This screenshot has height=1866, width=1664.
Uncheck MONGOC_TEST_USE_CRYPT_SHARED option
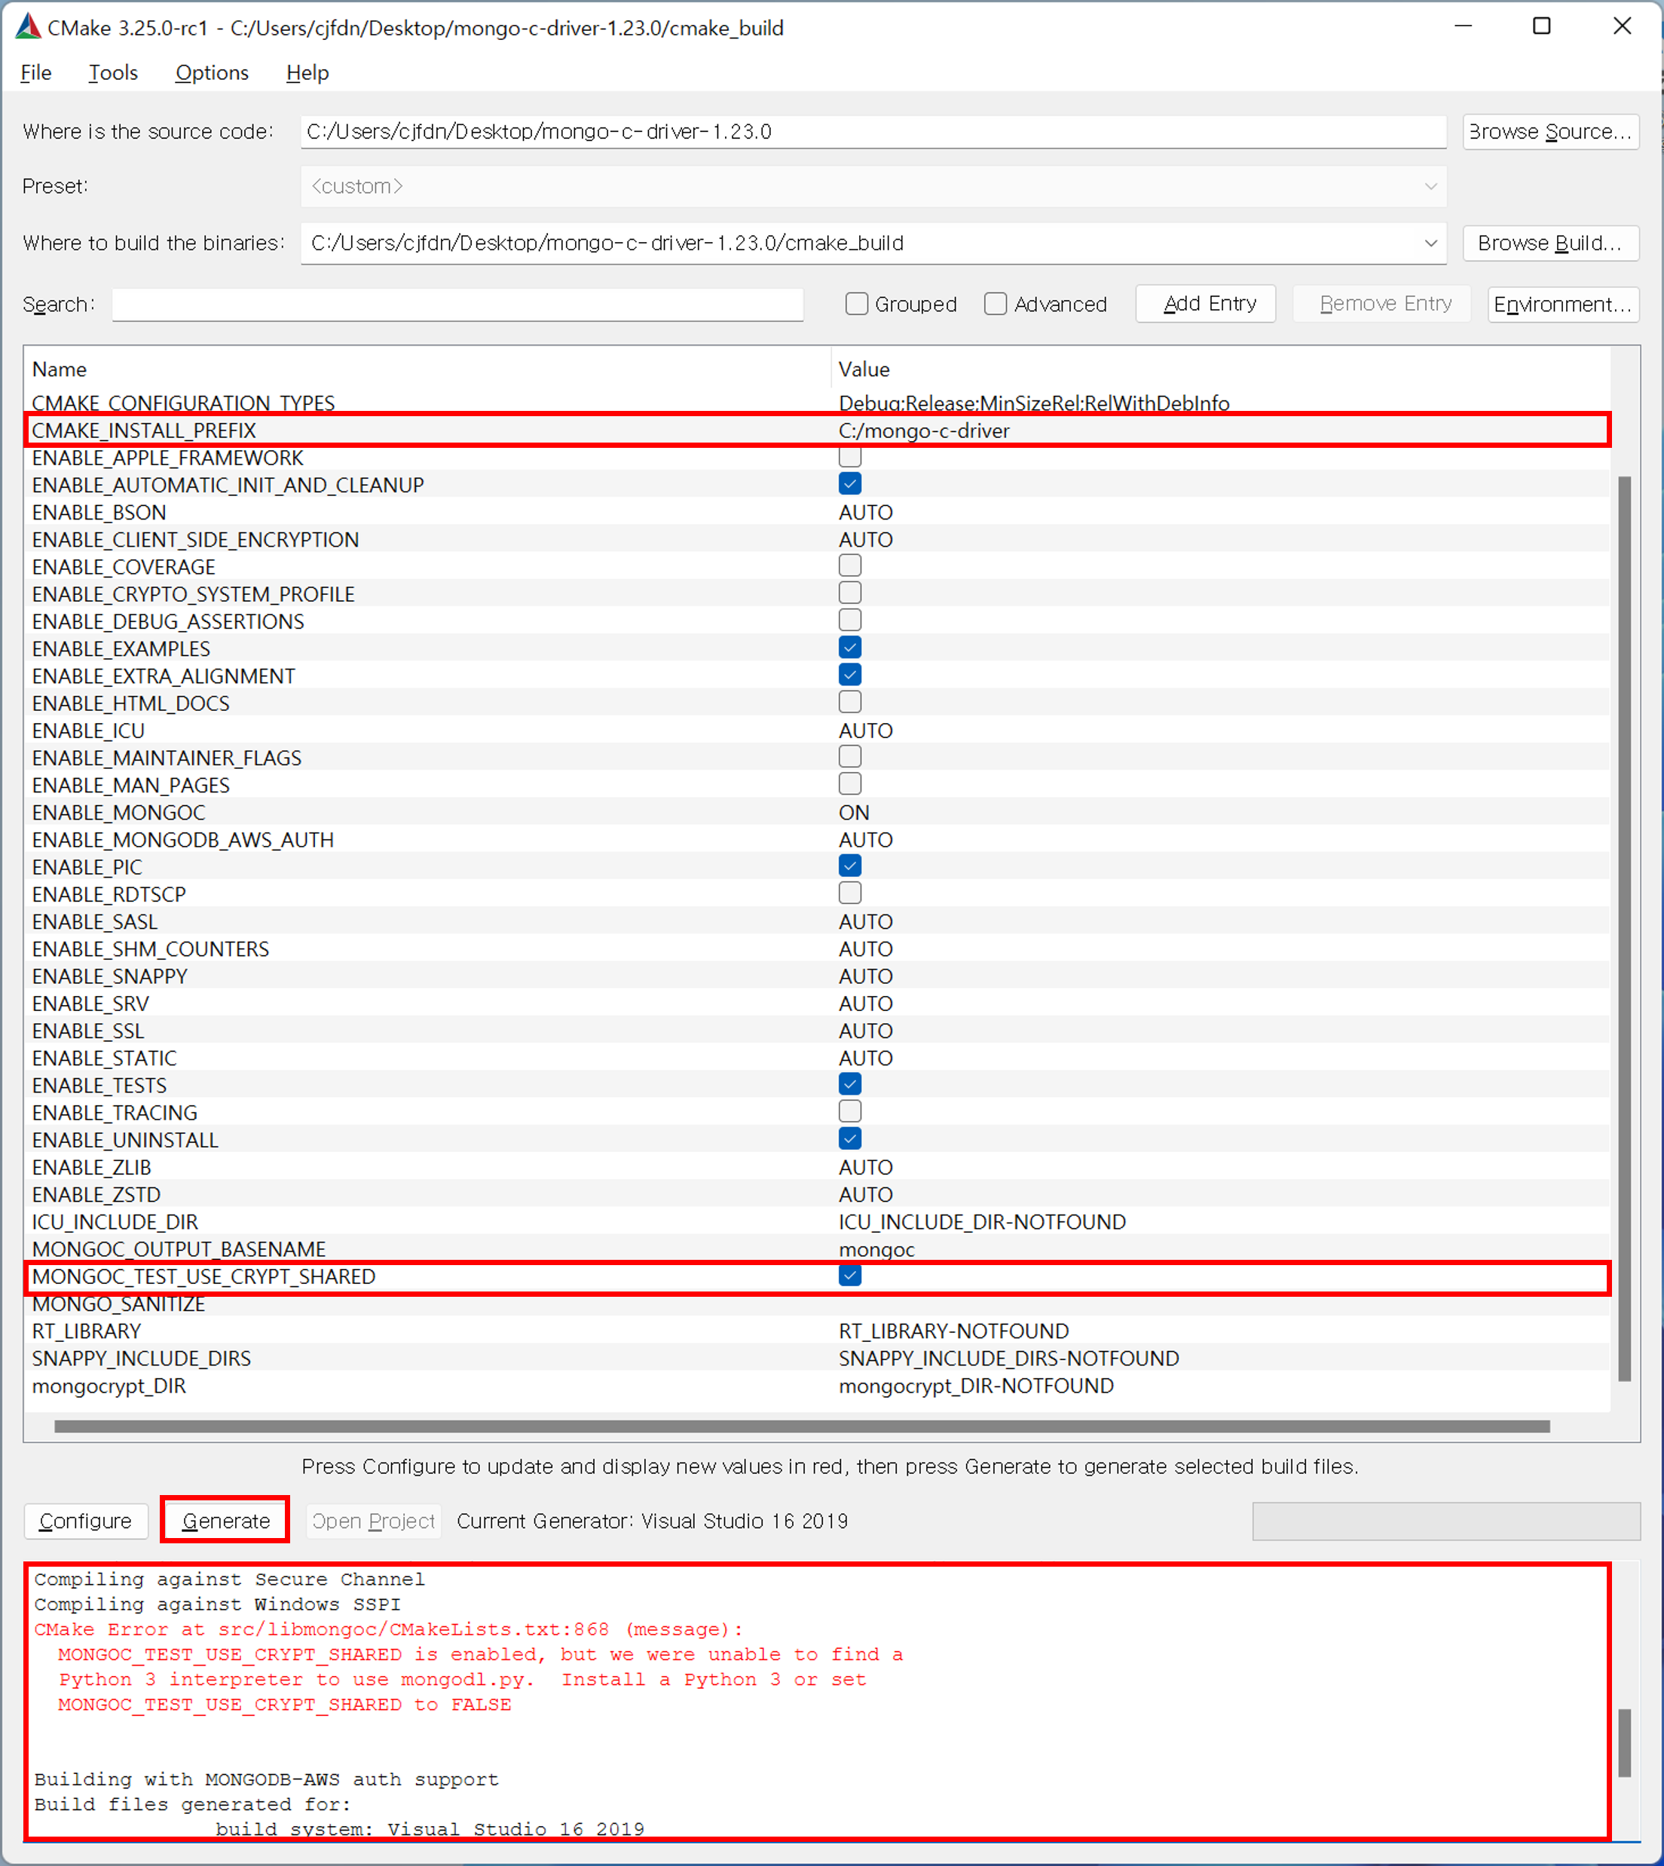[x=850, y=1275]
